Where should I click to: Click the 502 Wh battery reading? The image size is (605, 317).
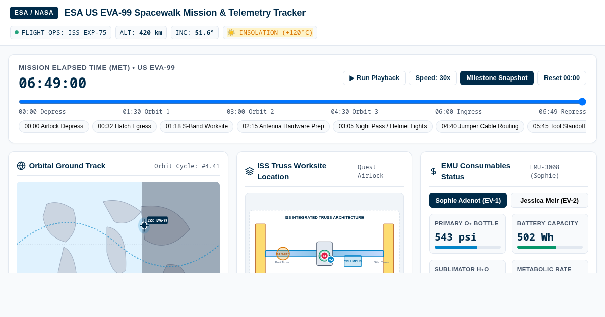(535, 237)
